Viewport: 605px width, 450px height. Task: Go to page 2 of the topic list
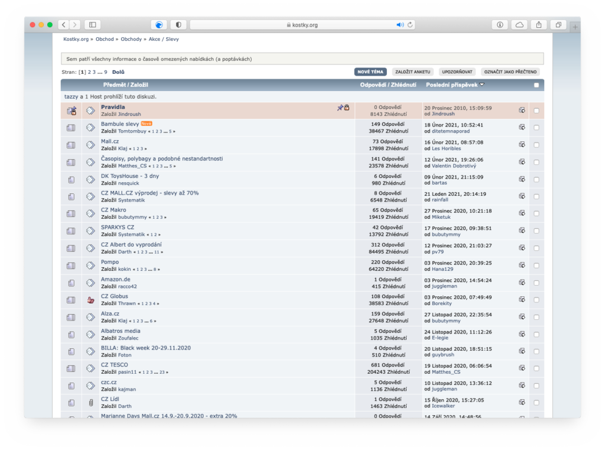tap(90, 72)
